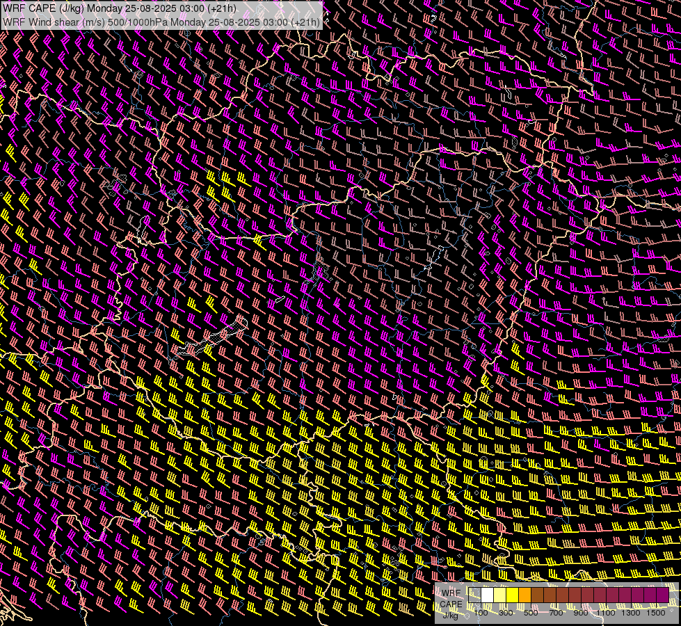Select the orange CAPE legend swatch
Viewport: 681px width, 626px height.
pos(524,595)
